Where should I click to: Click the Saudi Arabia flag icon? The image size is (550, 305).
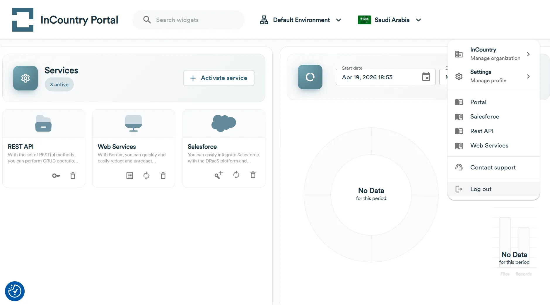pos(364,20)
